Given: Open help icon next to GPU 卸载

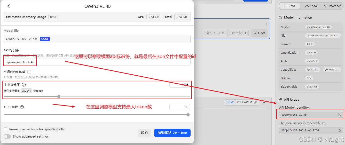Looking at the screenshot, I should click(x=22, y=107).
